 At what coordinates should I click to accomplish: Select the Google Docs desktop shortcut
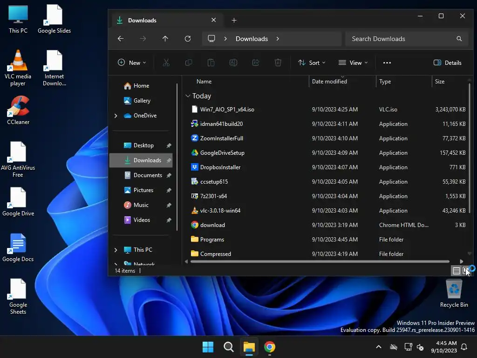tap(18, 248)
